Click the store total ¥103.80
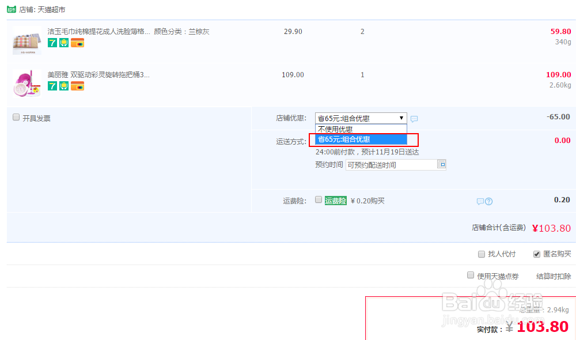The height and width of the screenshot is (340, 576). 551,228
